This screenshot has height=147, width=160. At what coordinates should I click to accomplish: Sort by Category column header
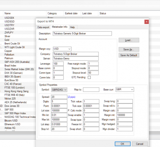[55, 13]
